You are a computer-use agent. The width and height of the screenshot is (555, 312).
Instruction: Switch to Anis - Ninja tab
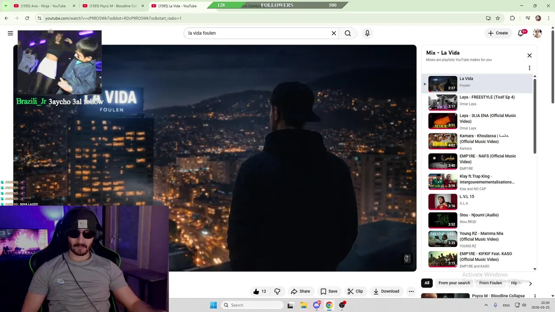pos(43,6)
